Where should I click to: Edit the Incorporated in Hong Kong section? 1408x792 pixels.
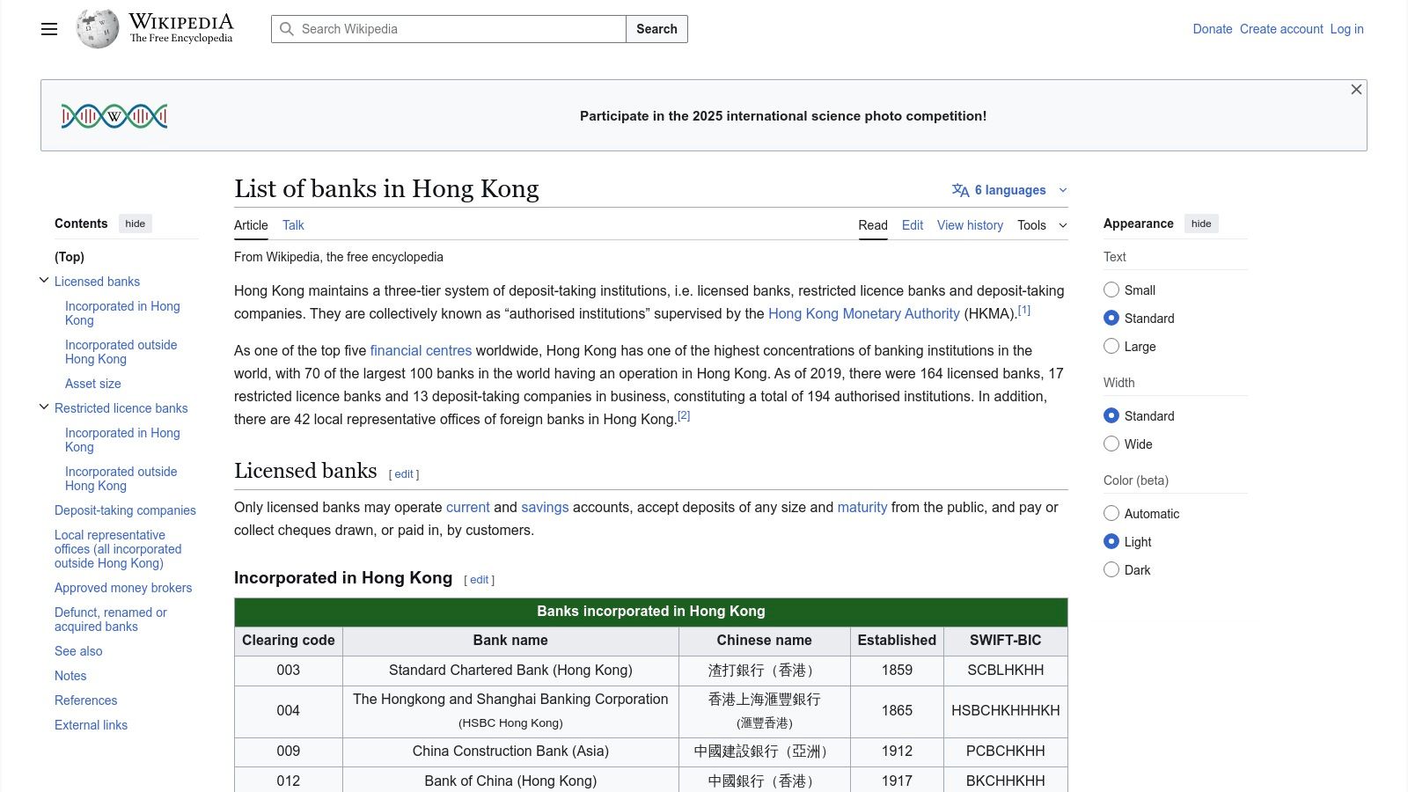click(480, 579)
